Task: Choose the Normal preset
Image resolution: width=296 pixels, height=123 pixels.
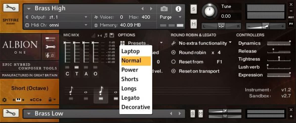Action: (x=136, y=61)
